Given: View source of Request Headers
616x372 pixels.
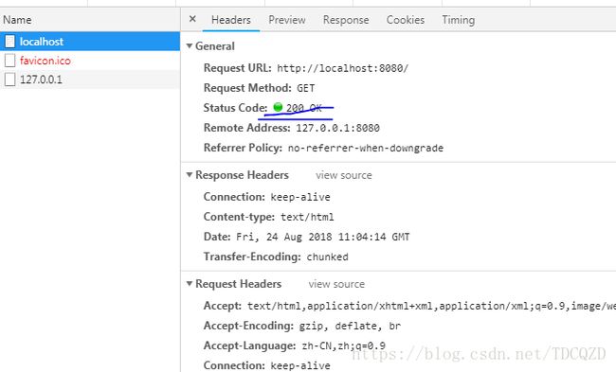Looking at the screenshot, I should pos(336,284).
